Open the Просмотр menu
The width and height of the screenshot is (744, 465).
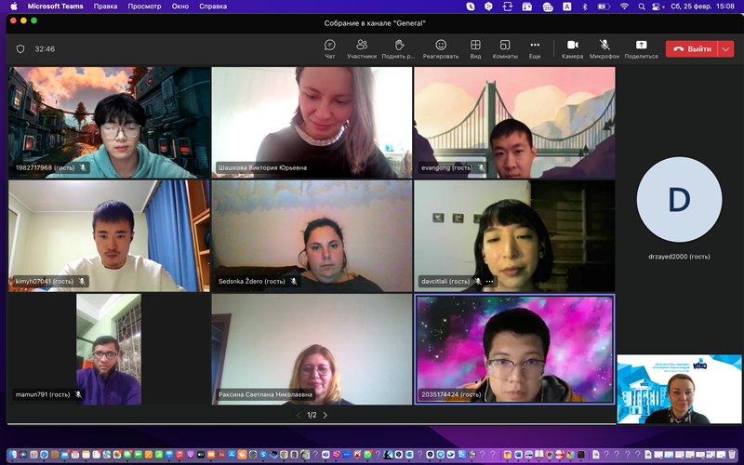coord(144,7)
